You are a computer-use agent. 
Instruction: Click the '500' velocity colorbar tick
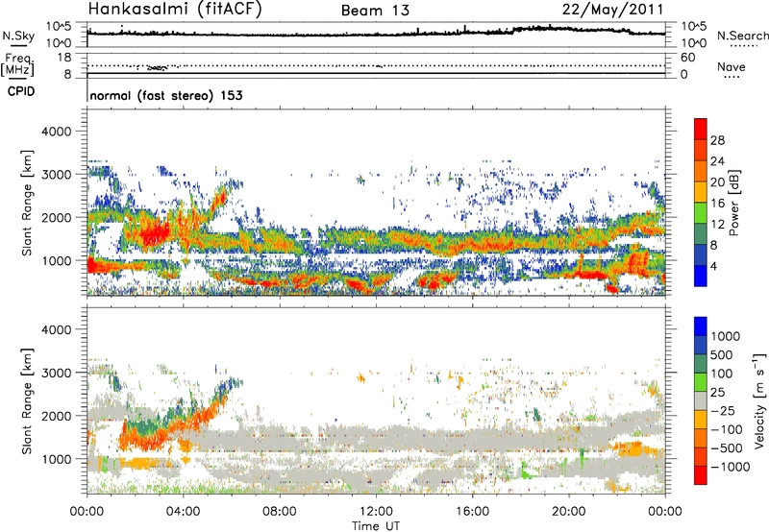(722, 354)
